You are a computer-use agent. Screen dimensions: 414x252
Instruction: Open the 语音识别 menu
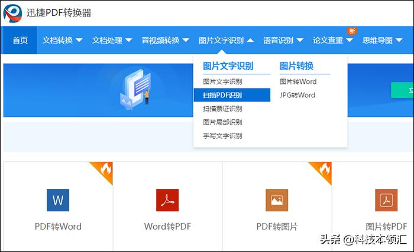coord(279,40)
